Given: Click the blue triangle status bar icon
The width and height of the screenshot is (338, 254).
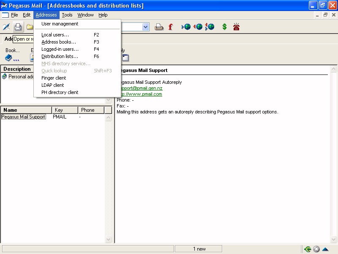Looking at the screenshot, I should [325, 249].
